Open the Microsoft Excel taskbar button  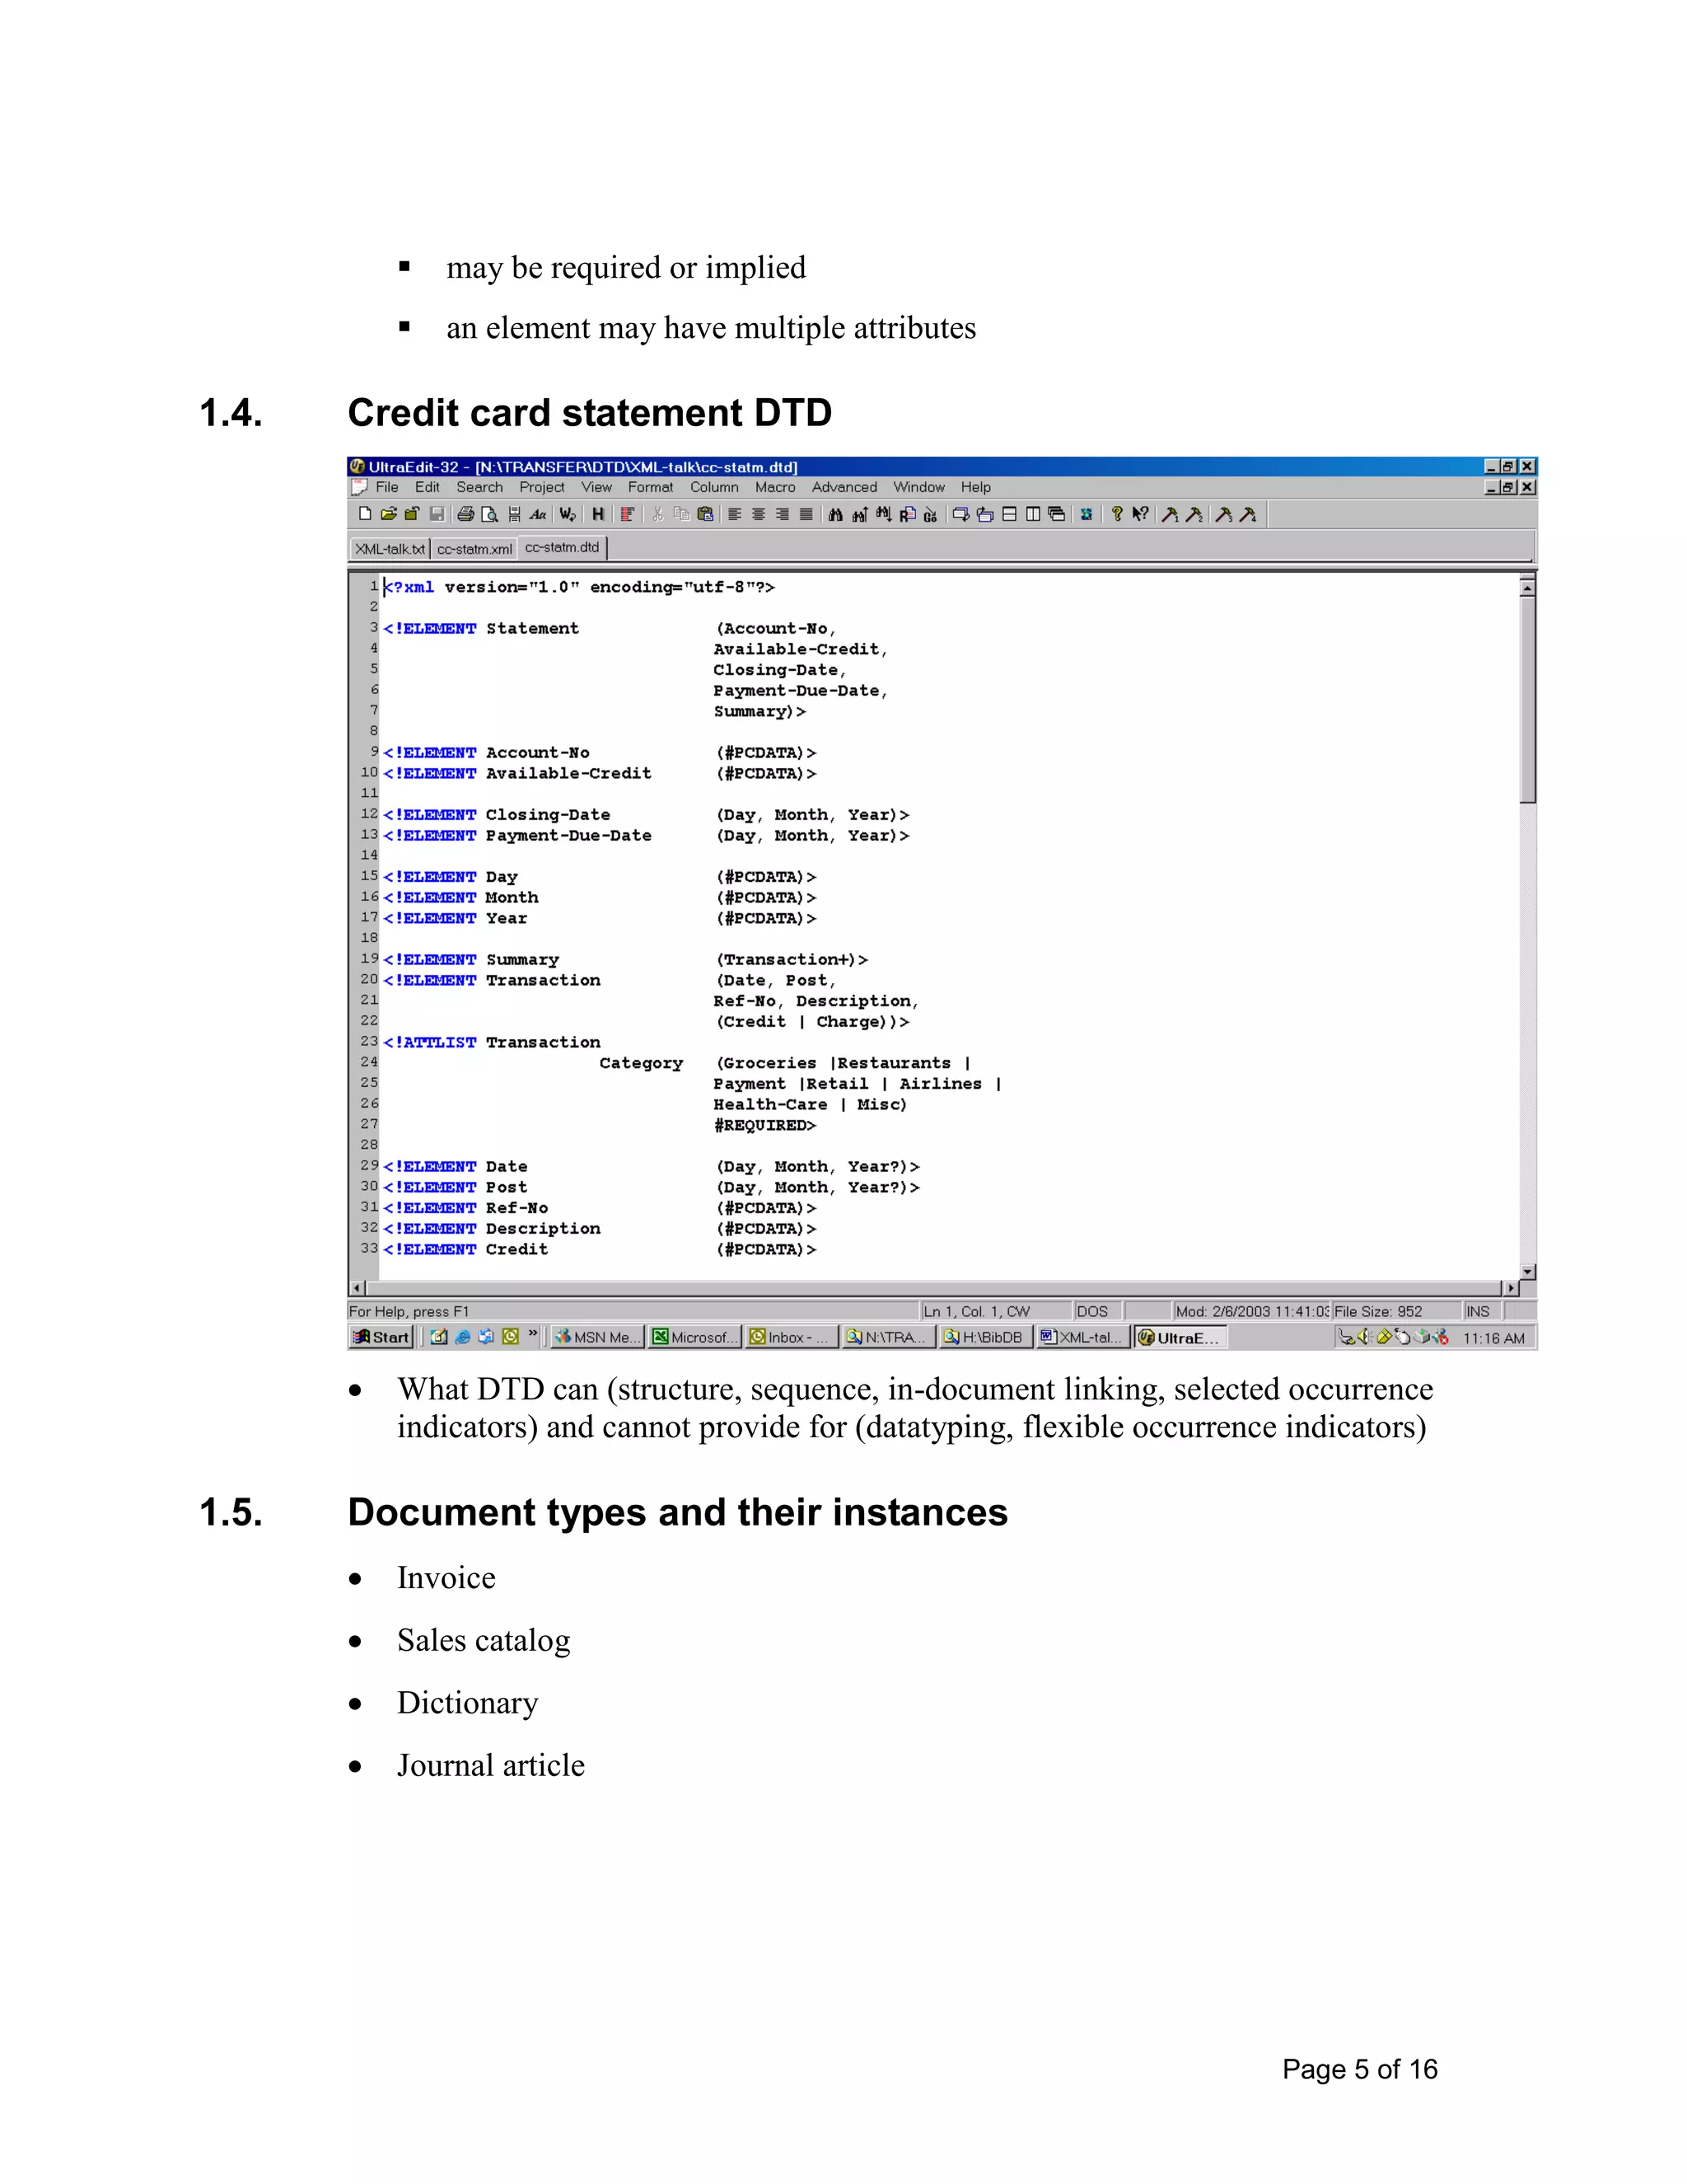click(695, 1337)
